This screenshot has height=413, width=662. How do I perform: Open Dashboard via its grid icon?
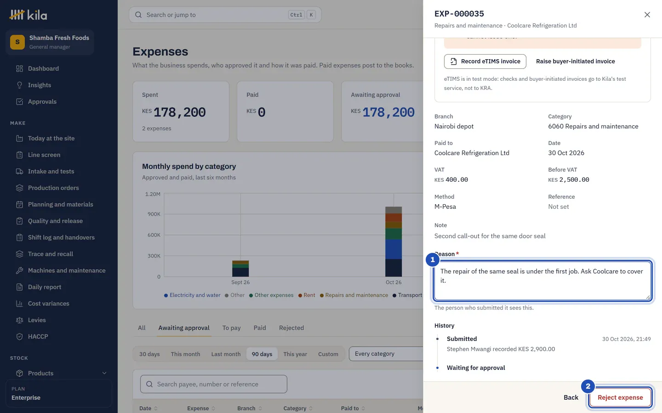19,68
